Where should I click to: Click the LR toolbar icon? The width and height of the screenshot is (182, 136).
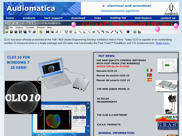117,32
